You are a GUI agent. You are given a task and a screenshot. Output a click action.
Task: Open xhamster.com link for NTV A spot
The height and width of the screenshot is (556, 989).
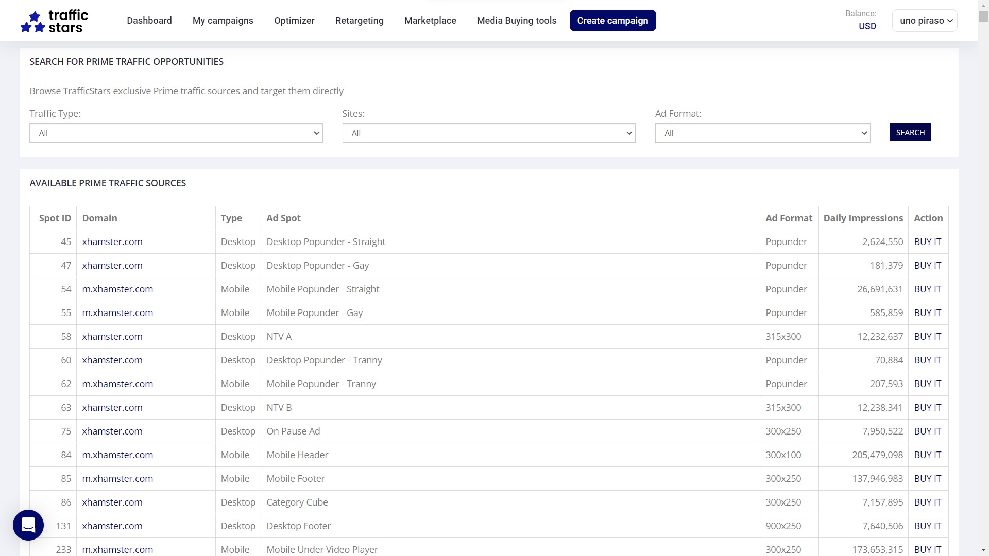pos(112,336)
